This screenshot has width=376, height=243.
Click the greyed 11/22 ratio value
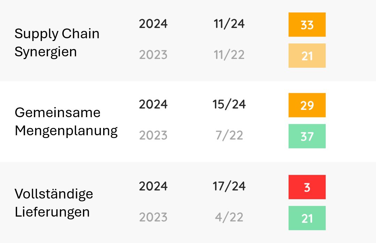pyautogui.click(x=229, y=55)
